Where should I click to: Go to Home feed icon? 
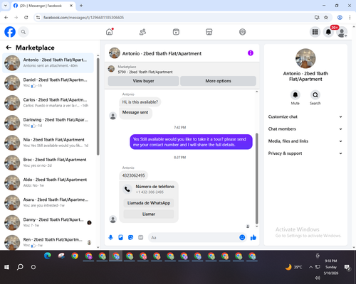click(110, 32)
